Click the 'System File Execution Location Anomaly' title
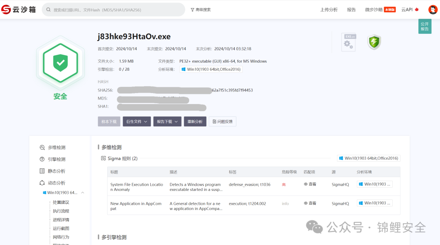The height and width of the screenshot is (245, 440). pyautogui.click(x=136, y=187)
